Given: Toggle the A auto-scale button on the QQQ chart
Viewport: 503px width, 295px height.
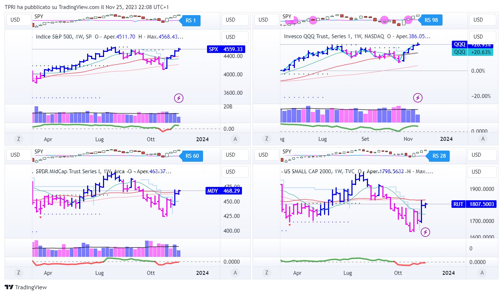Looking at the screenshot, I should [483, 139].
